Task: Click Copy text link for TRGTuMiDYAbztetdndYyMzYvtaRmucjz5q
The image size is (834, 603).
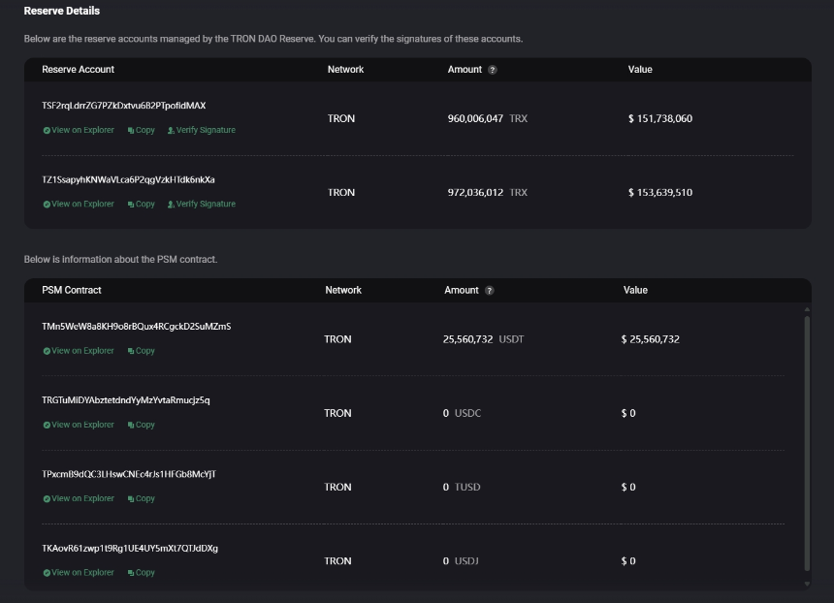Action: [x=145, y=425]
